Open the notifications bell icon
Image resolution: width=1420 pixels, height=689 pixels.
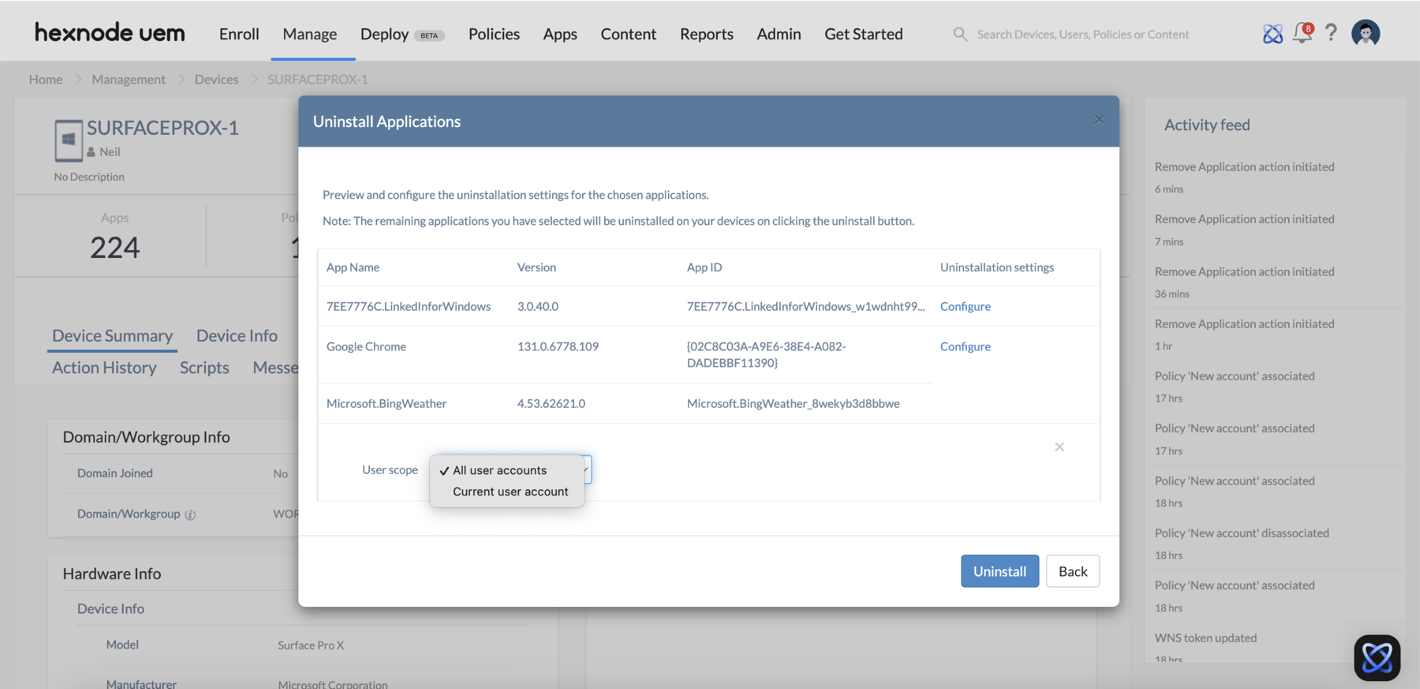coord(1302,33)
